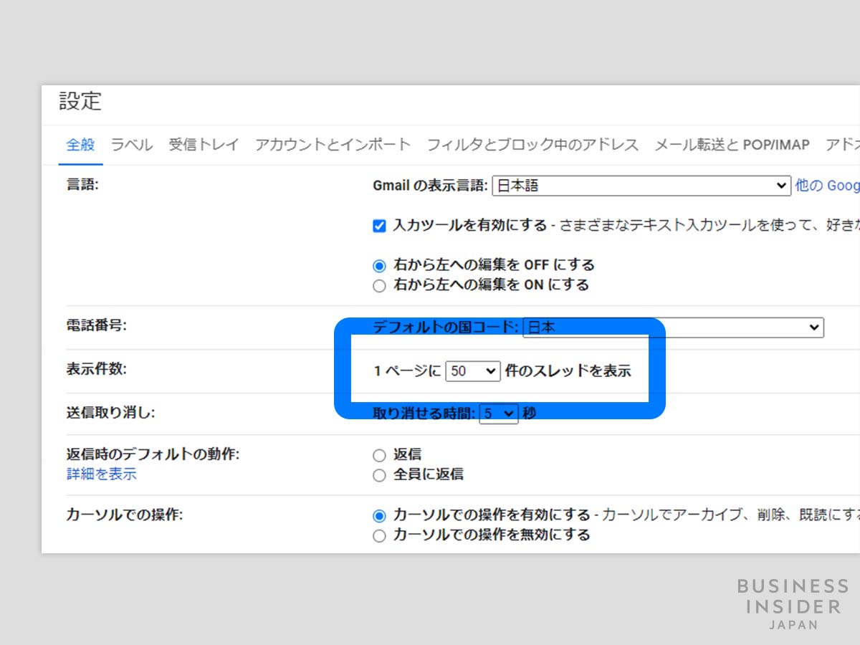
Task: Switch to the ラベル tab
Action: pyautogui.click(x=131, y=144)
